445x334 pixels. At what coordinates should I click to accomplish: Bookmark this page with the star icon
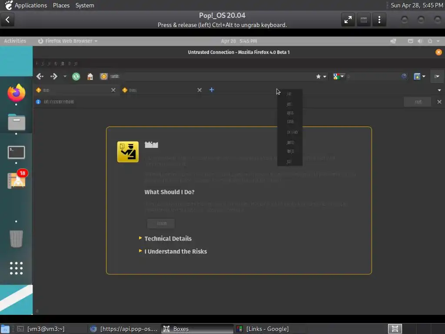click(319, 77)
